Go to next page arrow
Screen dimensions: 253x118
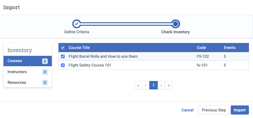click(161, 85)
